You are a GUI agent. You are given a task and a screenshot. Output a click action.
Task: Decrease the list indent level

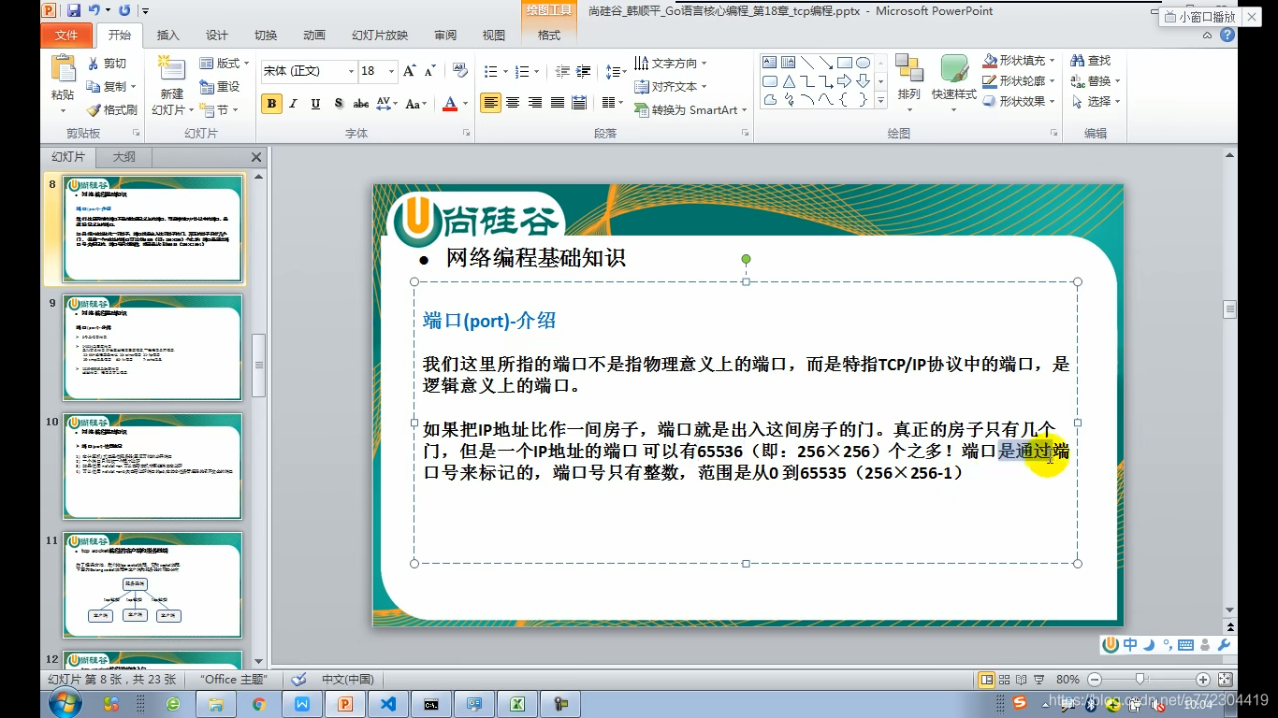tap(561, 71)
